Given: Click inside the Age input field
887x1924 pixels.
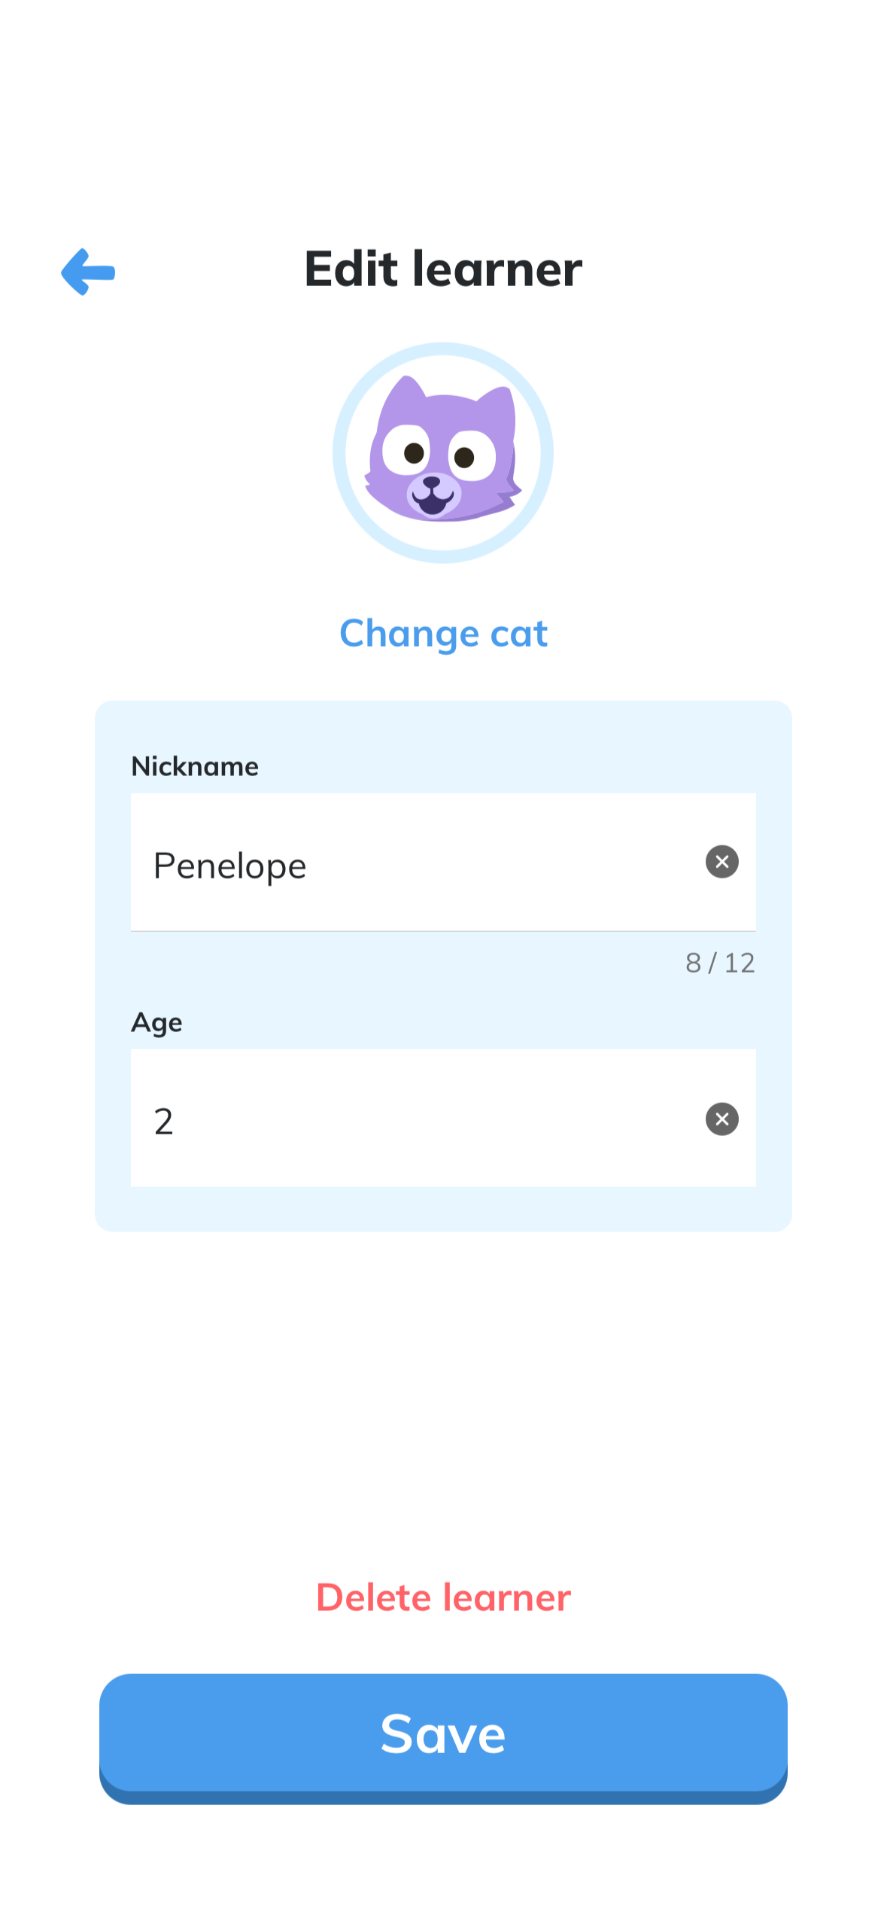Looking at the screenshot, I should coord(376,1119).
